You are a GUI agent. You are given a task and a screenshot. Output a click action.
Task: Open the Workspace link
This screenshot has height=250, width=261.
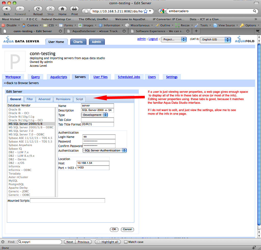click(13, 77)
